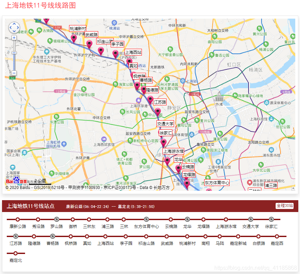Click the 马陆 station name in list

point(220,244)
